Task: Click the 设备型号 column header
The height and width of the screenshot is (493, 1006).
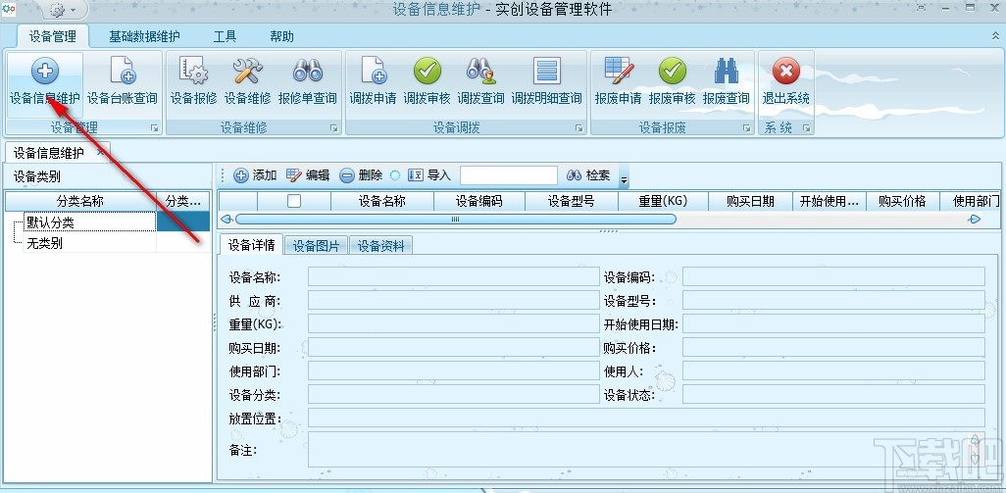Action: 572,201
